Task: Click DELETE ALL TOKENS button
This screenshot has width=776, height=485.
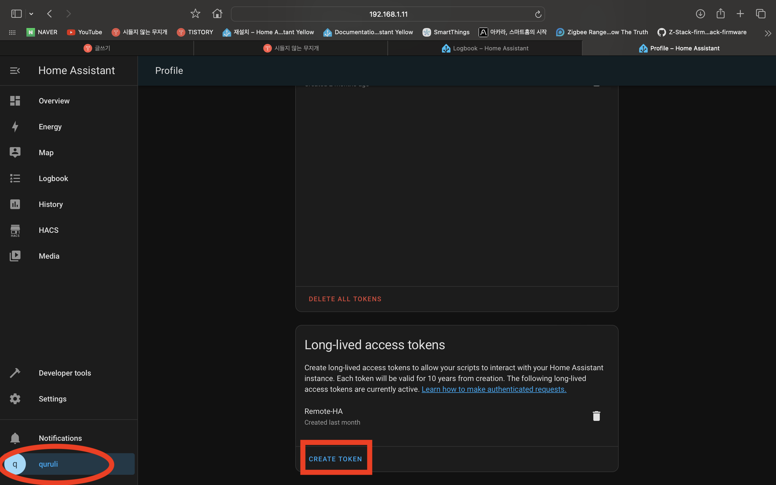Action: (x=345, y=299)
